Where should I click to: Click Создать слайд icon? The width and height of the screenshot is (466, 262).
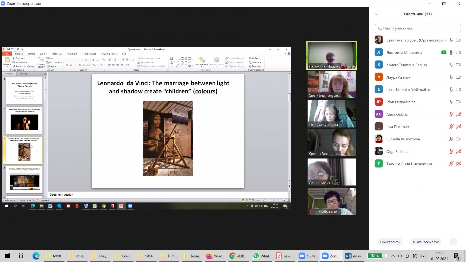coord(41,60)
